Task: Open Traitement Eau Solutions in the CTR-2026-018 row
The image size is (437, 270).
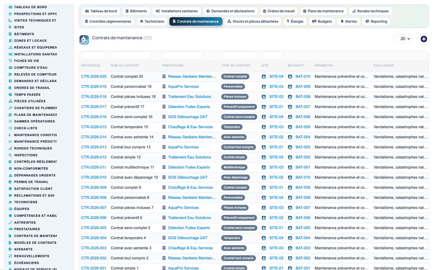Action: [189, 97]
